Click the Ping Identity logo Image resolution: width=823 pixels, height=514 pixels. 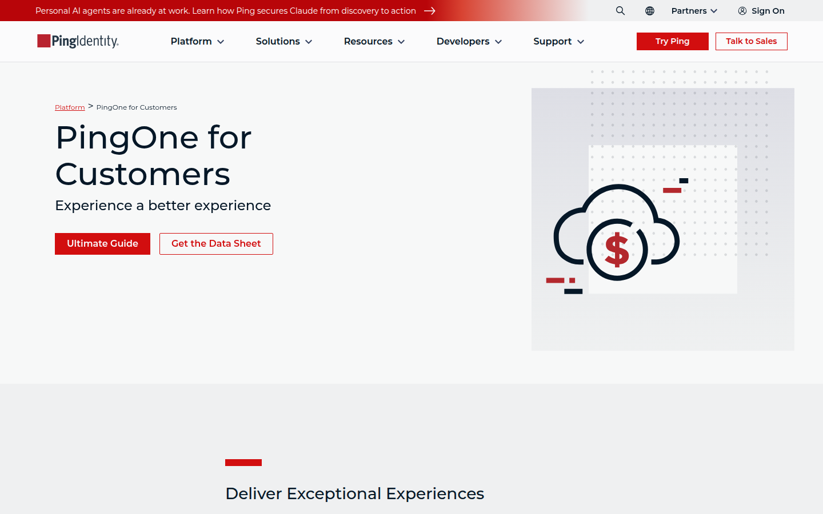78,41
